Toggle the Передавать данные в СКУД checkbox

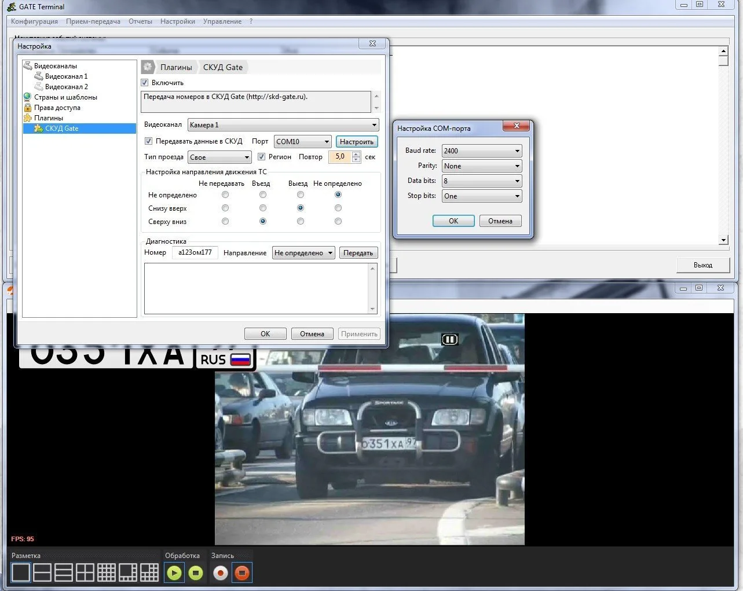tap(148, 141)
